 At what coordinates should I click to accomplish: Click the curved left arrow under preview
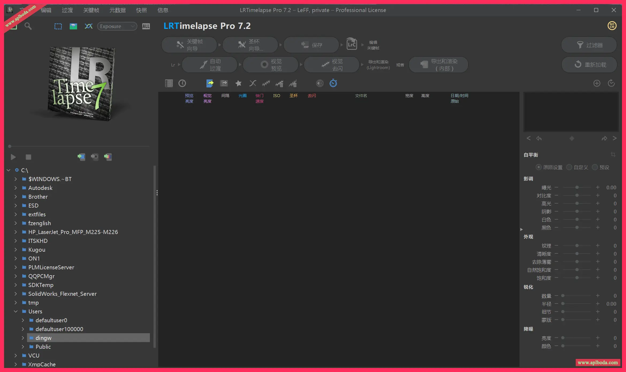coord(539,138)
